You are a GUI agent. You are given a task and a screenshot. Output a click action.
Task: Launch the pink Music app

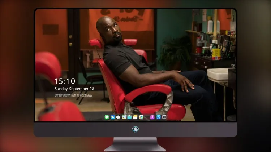coord(152,117)
